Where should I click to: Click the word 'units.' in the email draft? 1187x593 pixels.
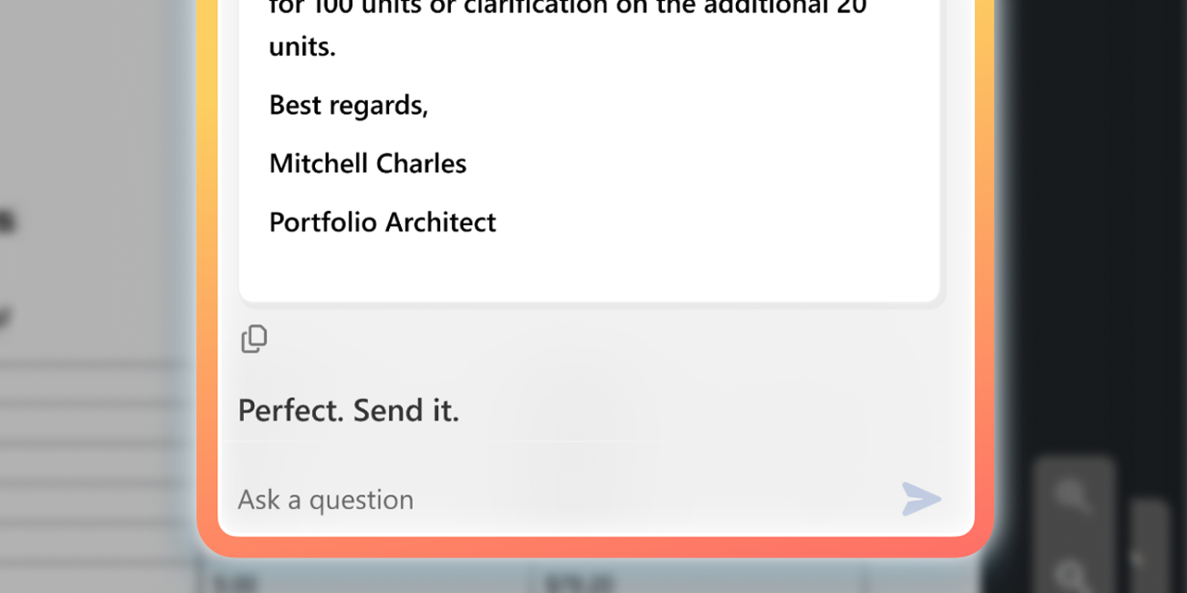(301, 47)
